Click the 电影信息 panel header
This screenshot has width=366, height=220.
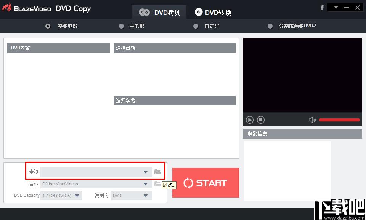[302, 134]
